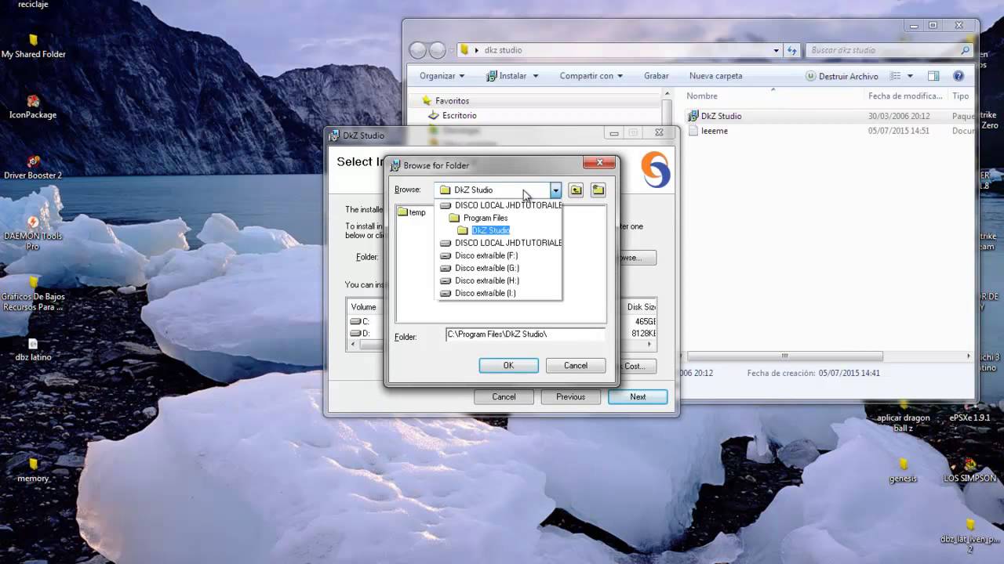Choose Disco extraíble (F:) in the list
This screenshot has height=564, width=1004.
[x=486, y=255]
